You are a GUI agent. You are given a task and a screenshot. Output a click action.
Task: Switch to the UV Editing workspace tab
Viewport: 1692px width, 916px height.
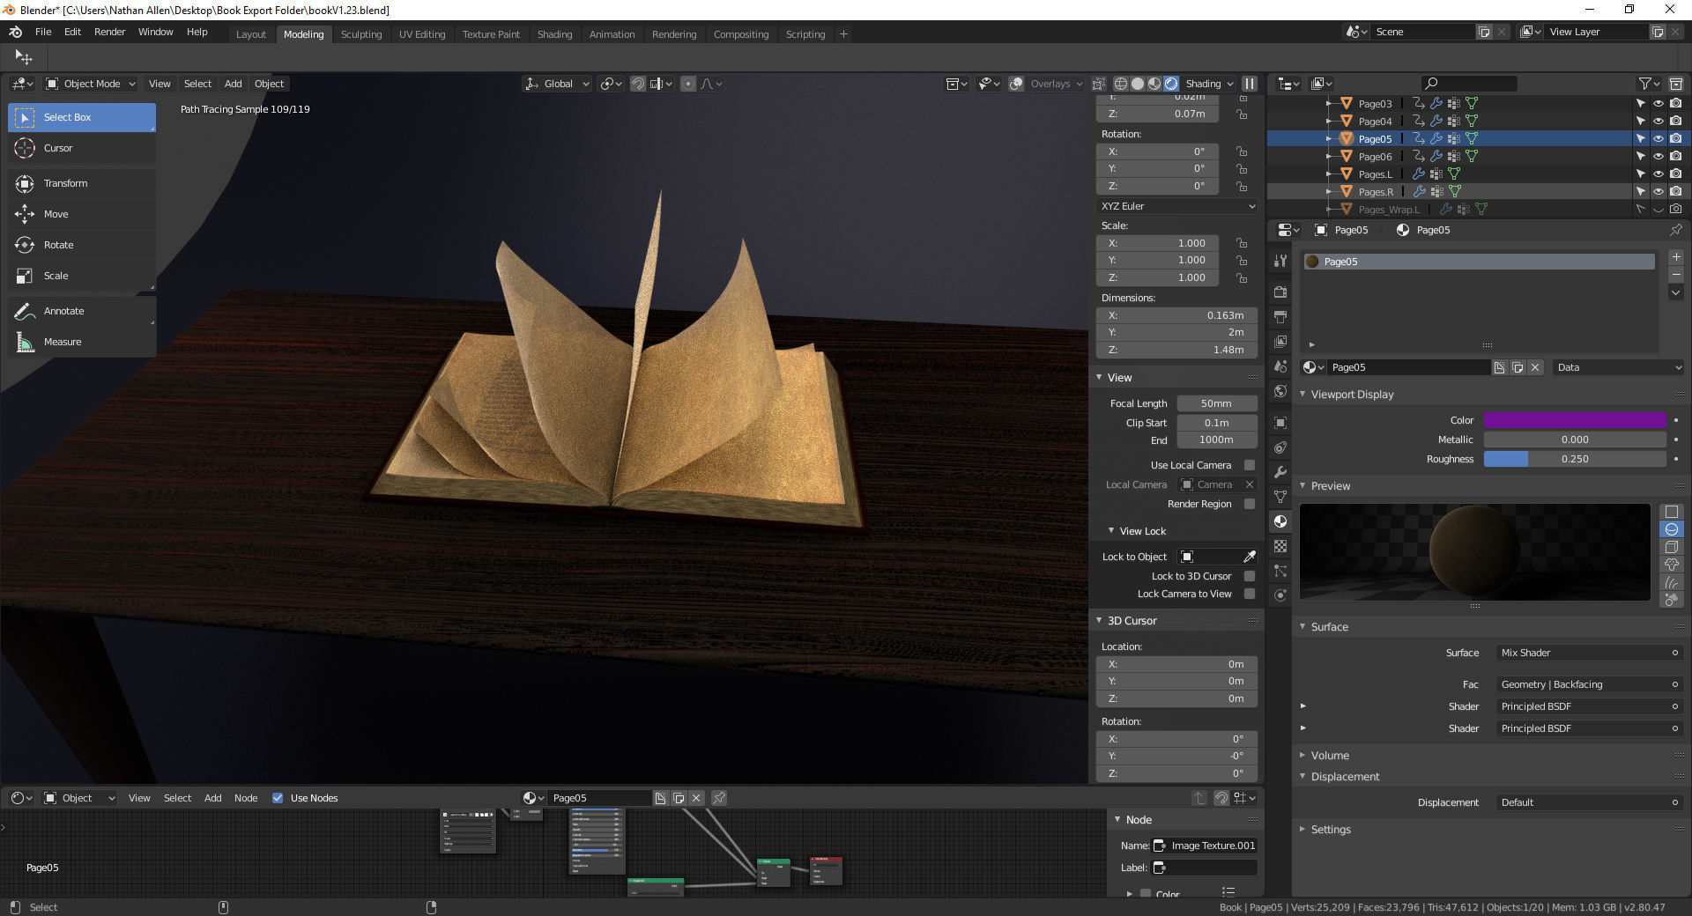tap(422, 34)
